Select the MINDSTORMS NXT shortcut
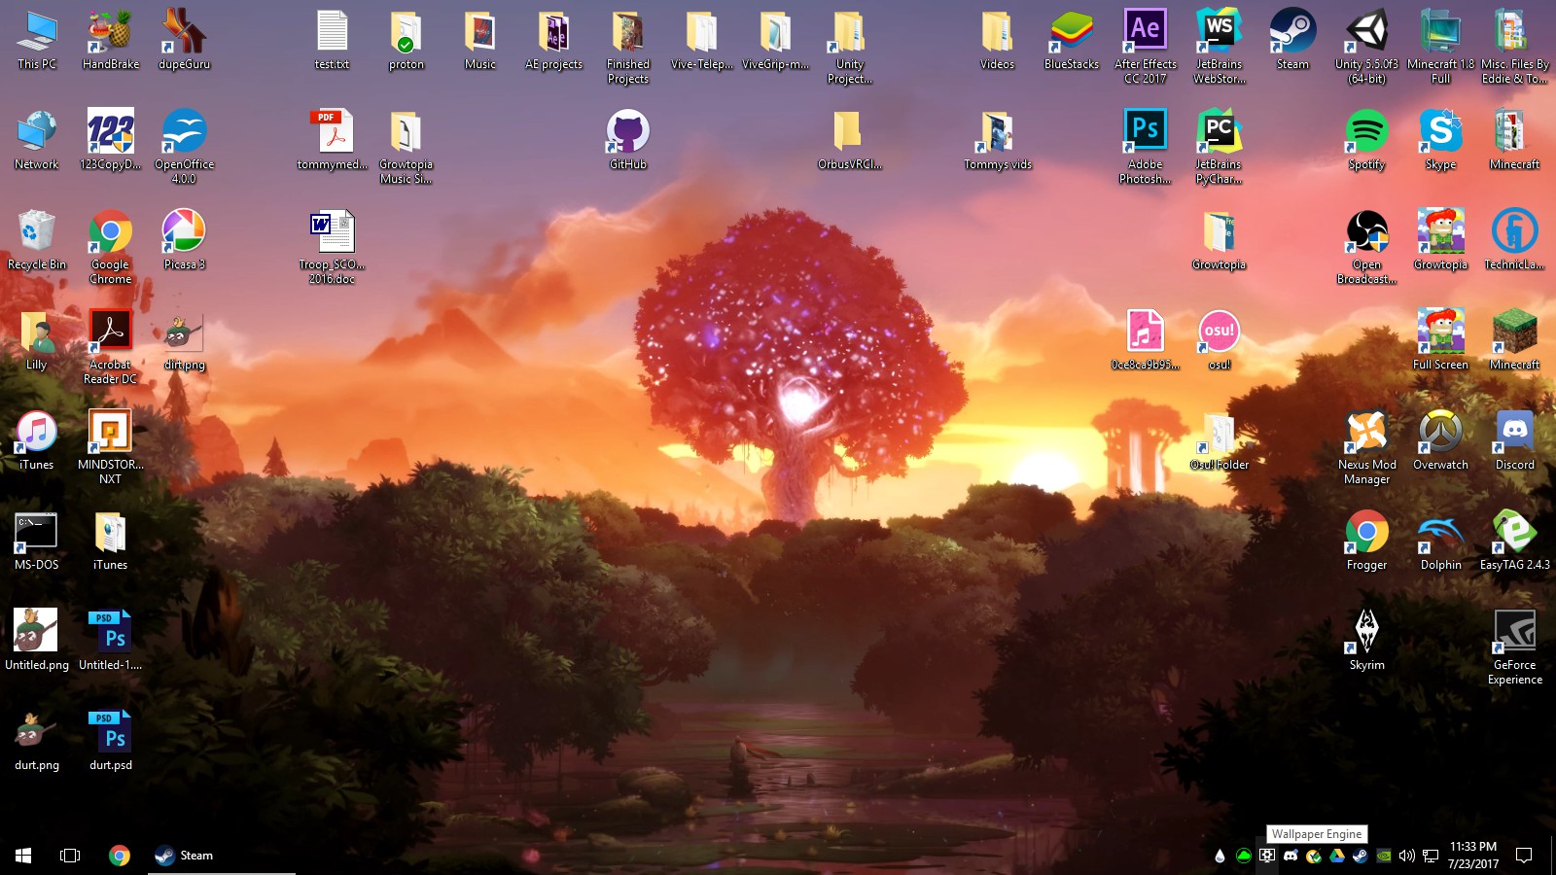1556x875 pixels. 111,447
